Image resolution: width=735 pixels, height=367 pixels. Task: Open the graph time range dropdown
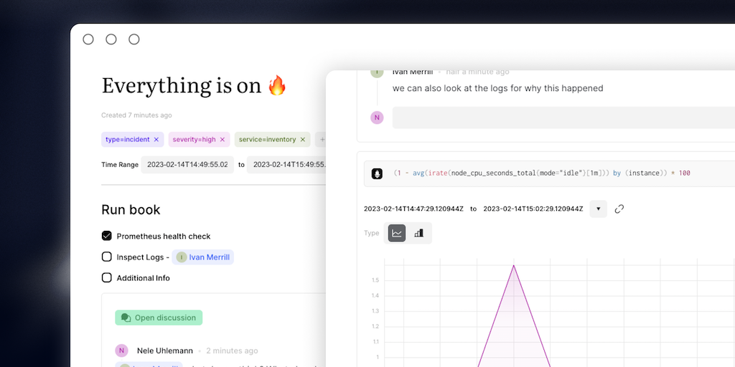(598, 209)
